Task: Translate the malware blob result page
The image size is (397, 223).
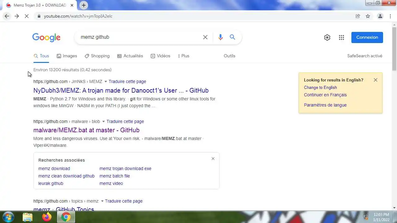Action: click(x=125, y=122)
